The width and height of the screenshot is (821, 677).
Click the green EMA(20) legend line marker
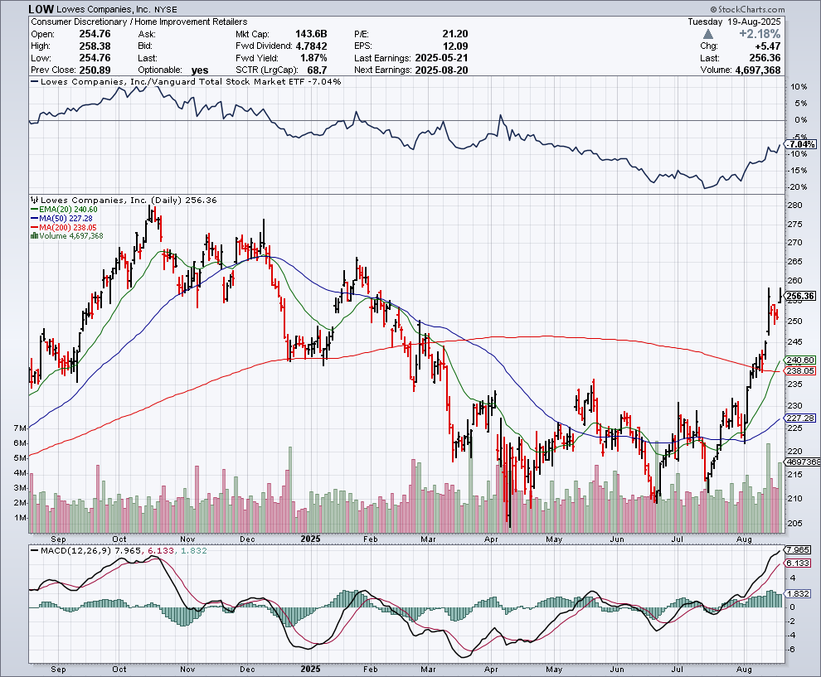tap(35, 210)
